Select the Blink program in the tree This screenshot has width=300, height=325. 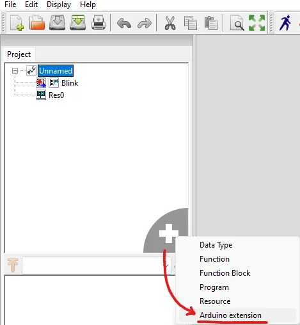click(70, 83)
